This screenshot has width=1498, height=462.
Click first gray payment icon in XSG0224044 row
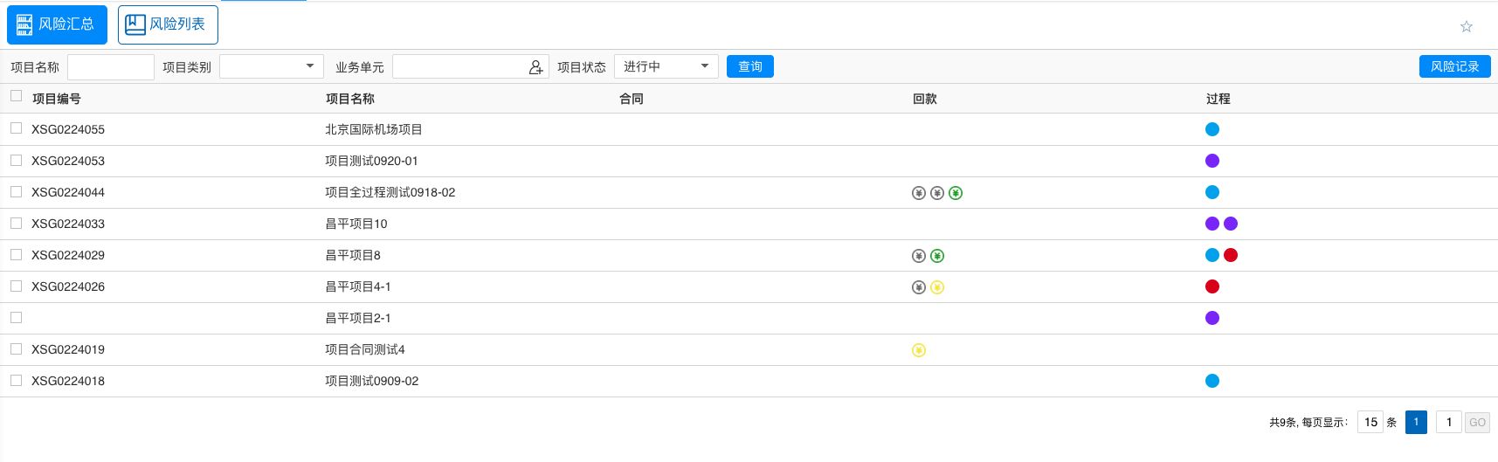click(x=919, y=193)
